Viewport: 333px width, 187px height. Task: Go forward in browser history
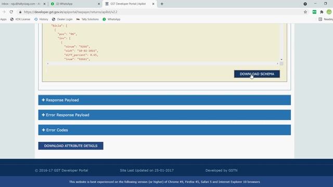[4, 12]
